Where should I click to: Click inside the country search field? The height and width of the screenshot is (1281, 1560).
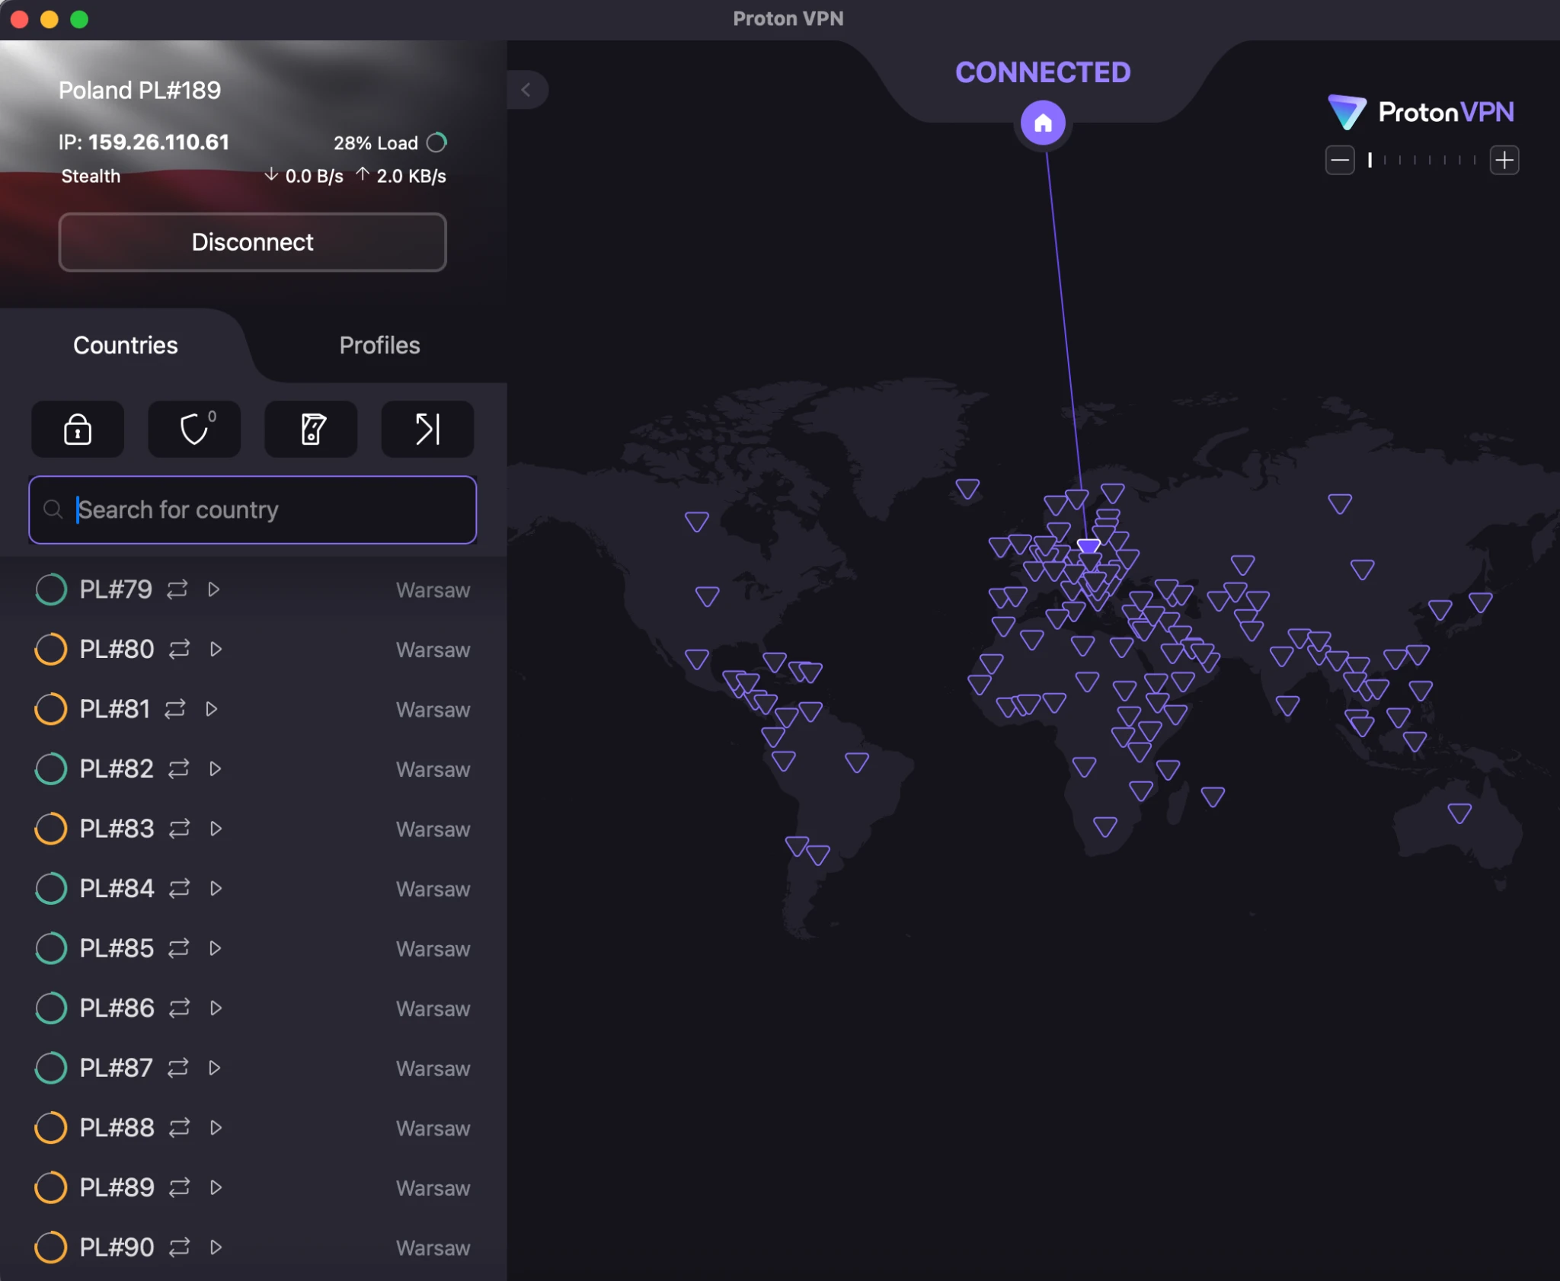pos(251,510)
